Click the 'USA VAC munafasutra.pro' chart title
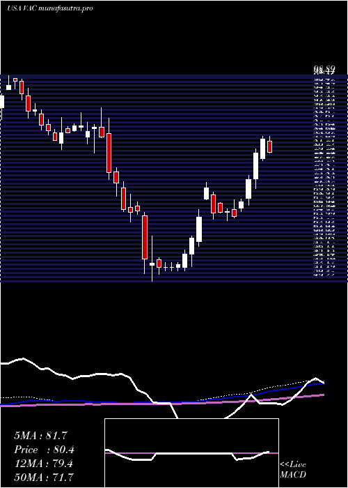This screenshot has width=348, height=488. (x=49, y=8)
